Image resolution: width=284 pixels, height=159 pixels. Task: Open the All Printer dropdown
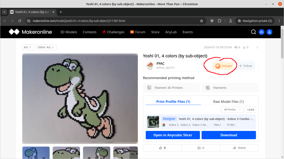(x=232, y=110)
